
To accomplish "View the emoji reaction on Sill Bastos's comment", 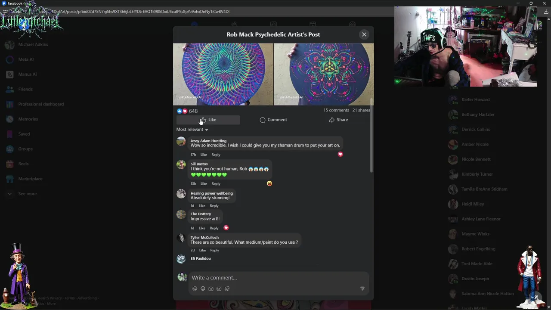I will pos(269,183).
